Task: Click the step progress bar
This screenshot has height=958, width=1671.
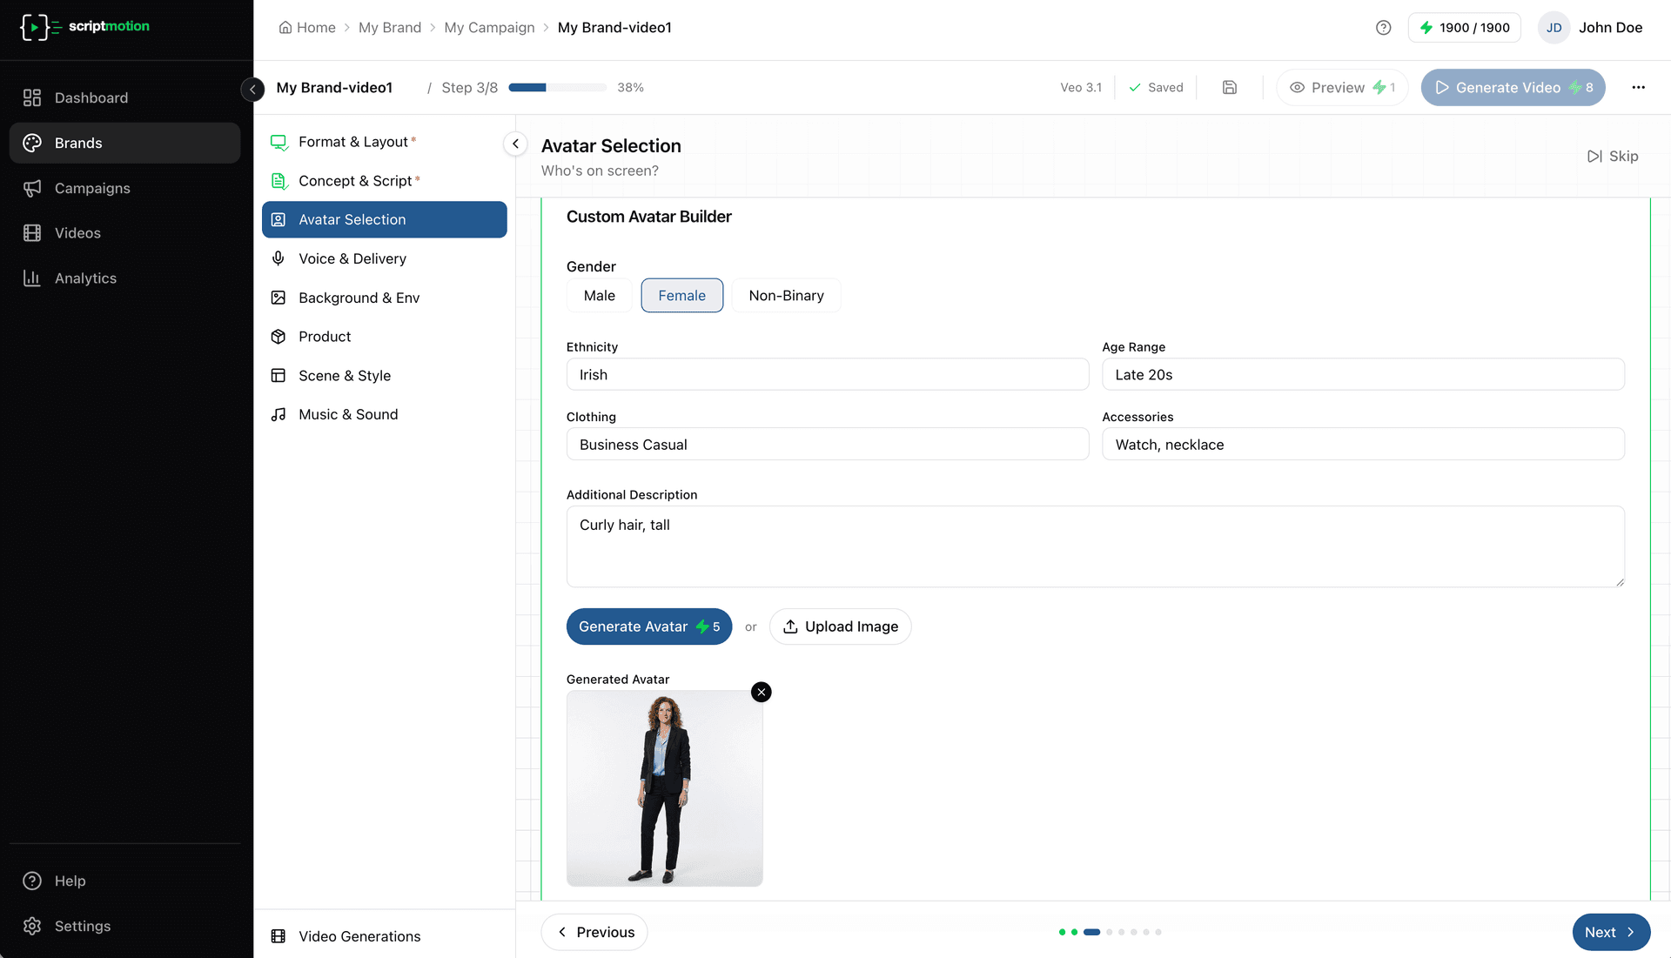Action: coord(557,88)
